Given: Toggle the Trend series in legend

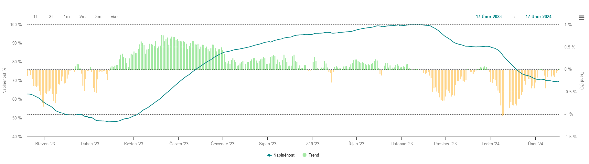Looking at the screenshot, I should pos(314,155).
